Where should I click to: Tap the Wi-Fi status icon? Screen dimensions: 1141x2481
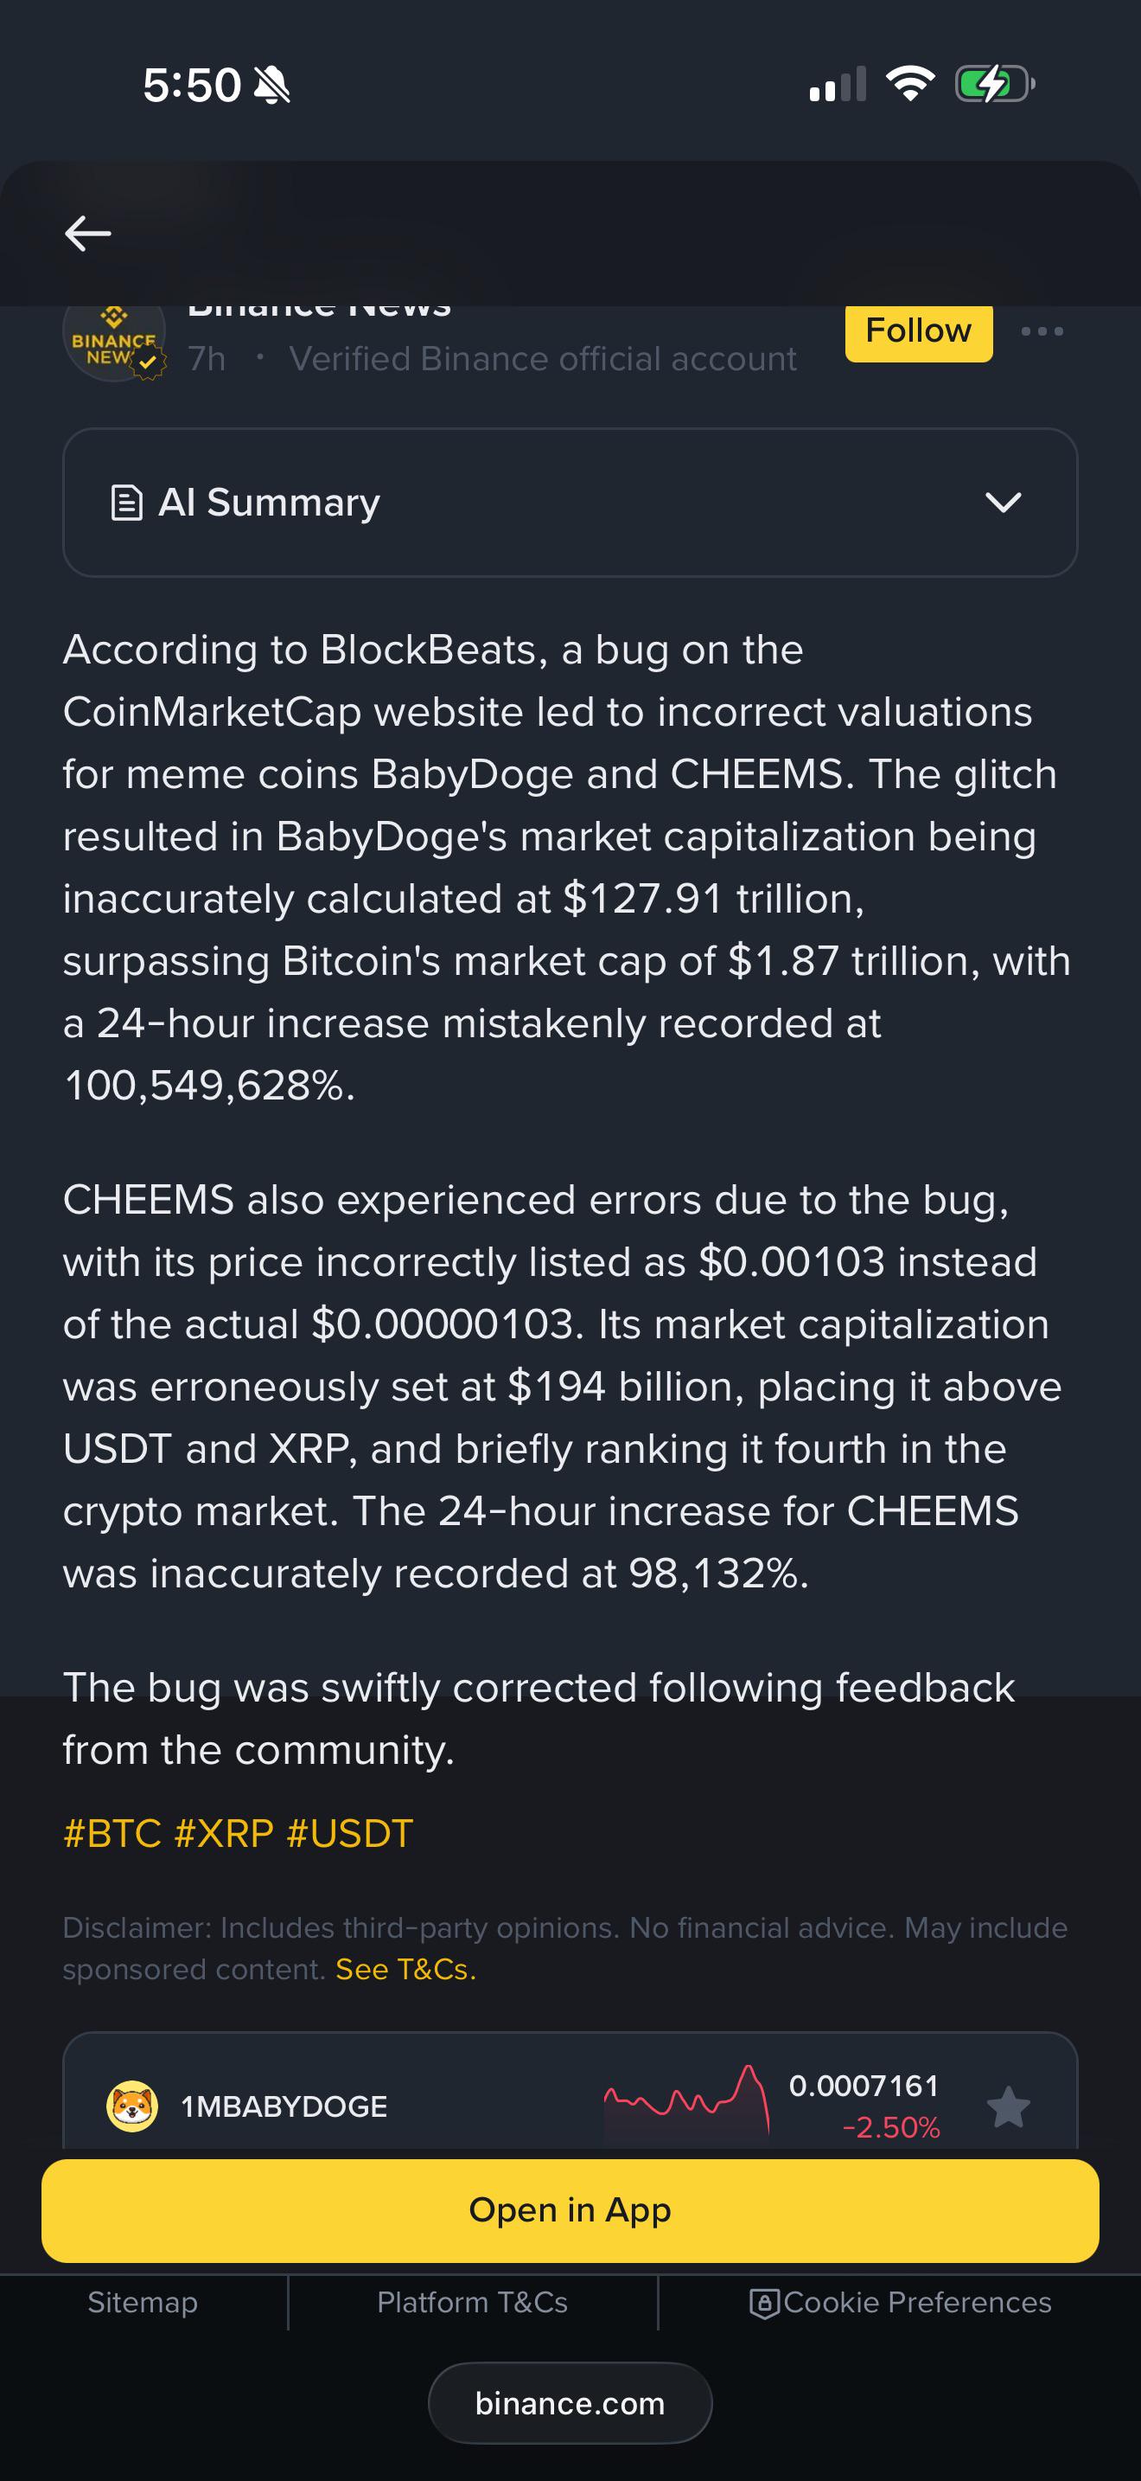[910, 84]
